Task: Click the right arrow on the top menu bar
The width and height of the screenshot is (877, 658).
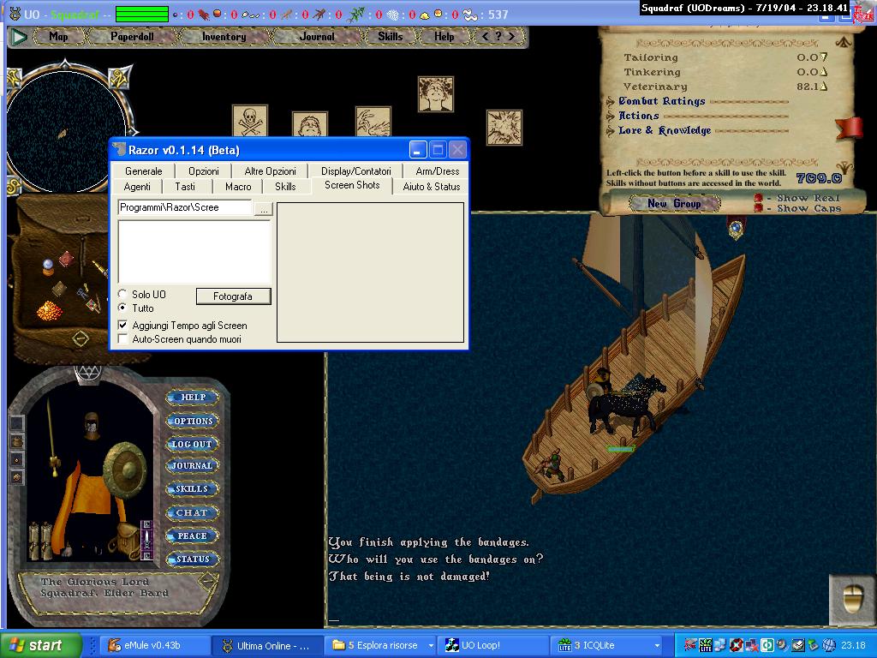Action: point(511,36)
